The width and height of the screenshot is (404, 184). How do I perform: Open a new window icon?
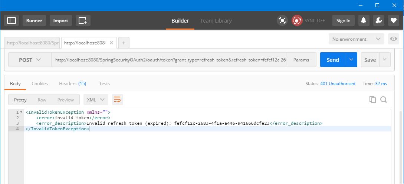(x=83, y=21)
